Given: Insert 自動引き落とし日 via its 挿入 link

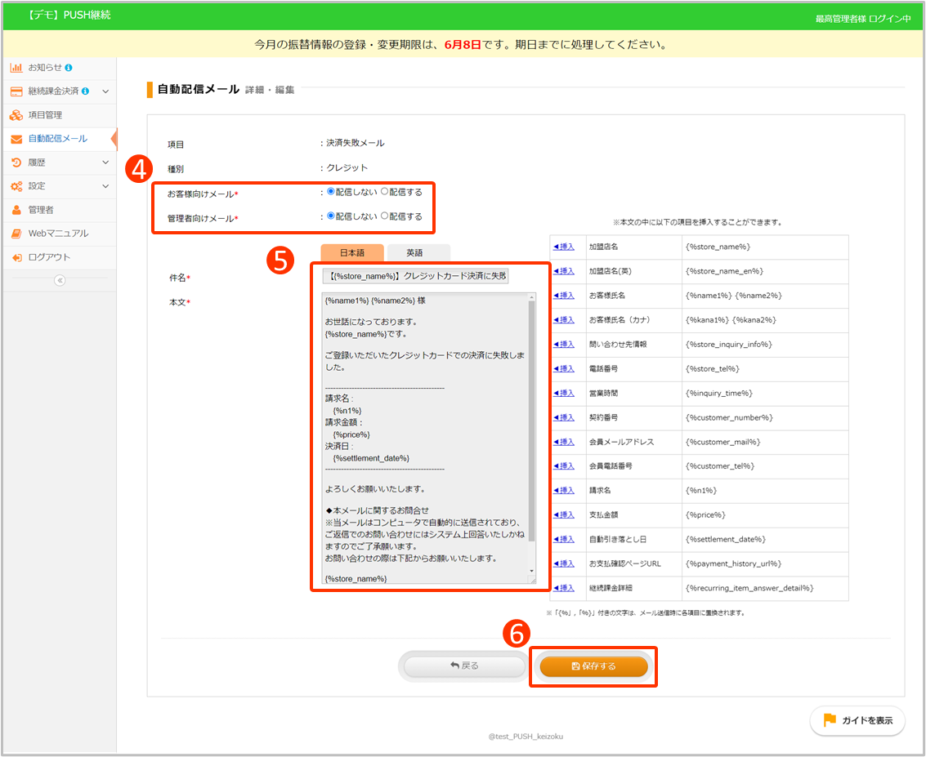Looking at the screenshot, I should point(563,539).
